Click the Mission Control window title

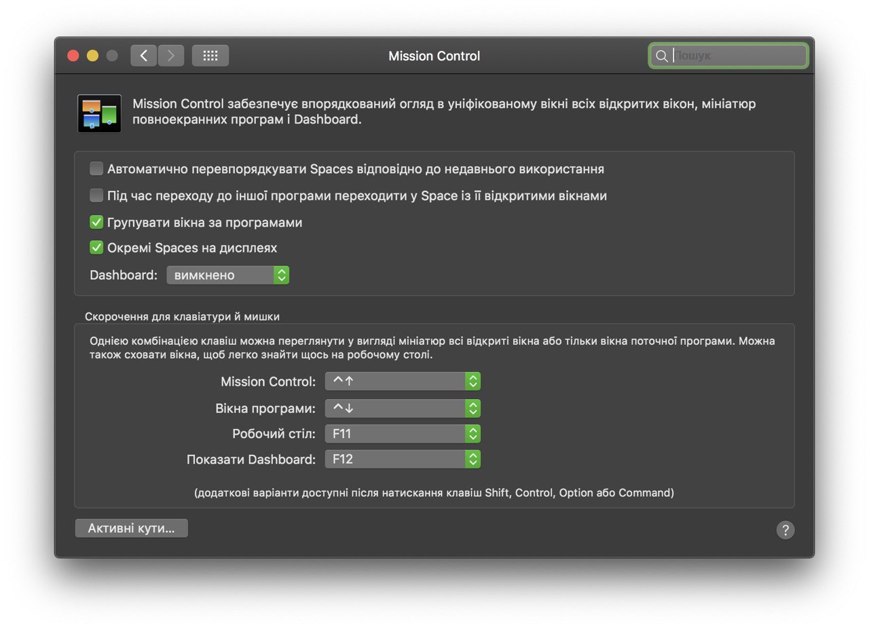(x=434, y=56)
